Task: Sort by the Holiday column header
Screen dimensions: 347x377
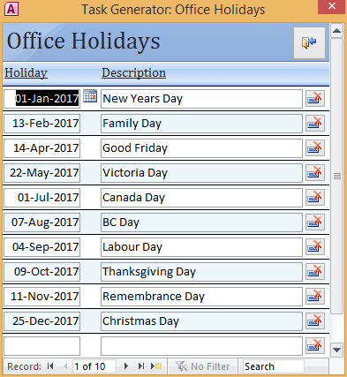Action: coord(26,72)
